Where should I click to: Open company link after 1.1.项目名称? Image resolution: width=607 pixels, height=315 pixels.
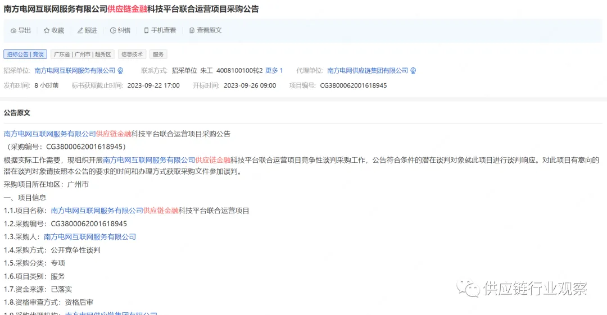point(97,211)
